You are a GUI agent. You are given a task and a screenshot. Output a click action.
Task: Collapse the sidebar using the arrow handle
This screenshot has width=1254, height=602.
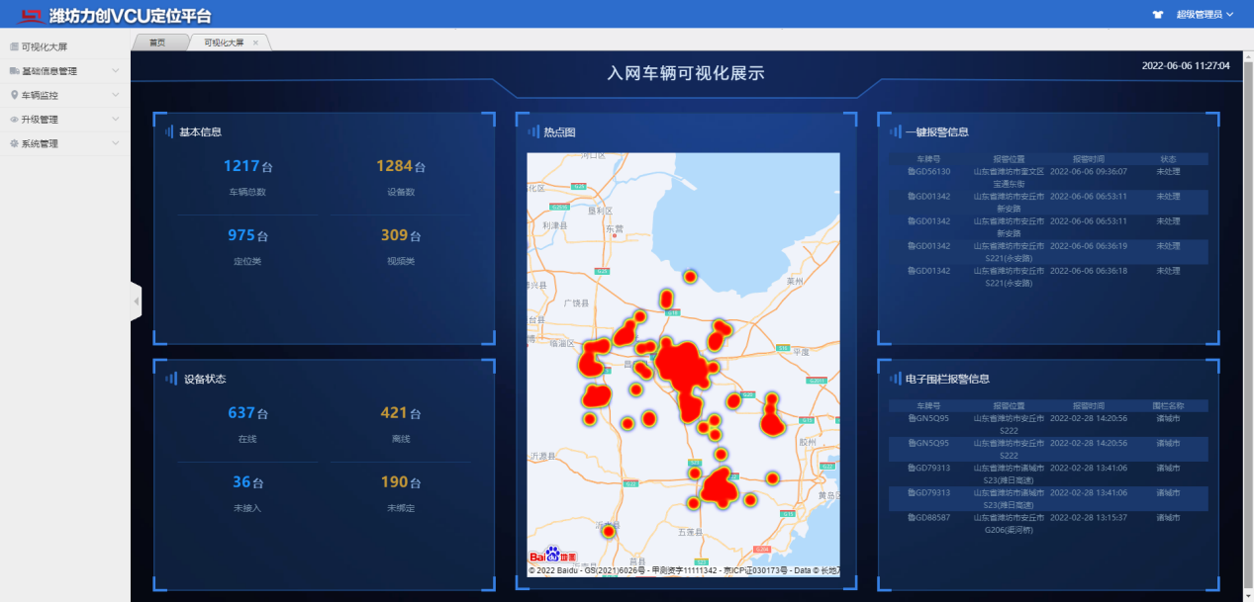[137, 301]
